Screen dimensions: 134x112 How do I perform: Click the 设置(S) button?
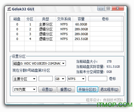[47, 89]
